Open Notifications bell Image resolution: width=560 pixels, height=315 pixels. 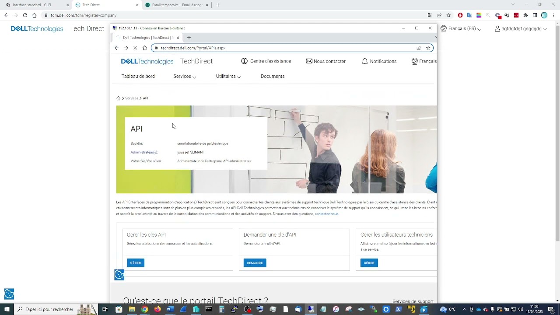379,61
